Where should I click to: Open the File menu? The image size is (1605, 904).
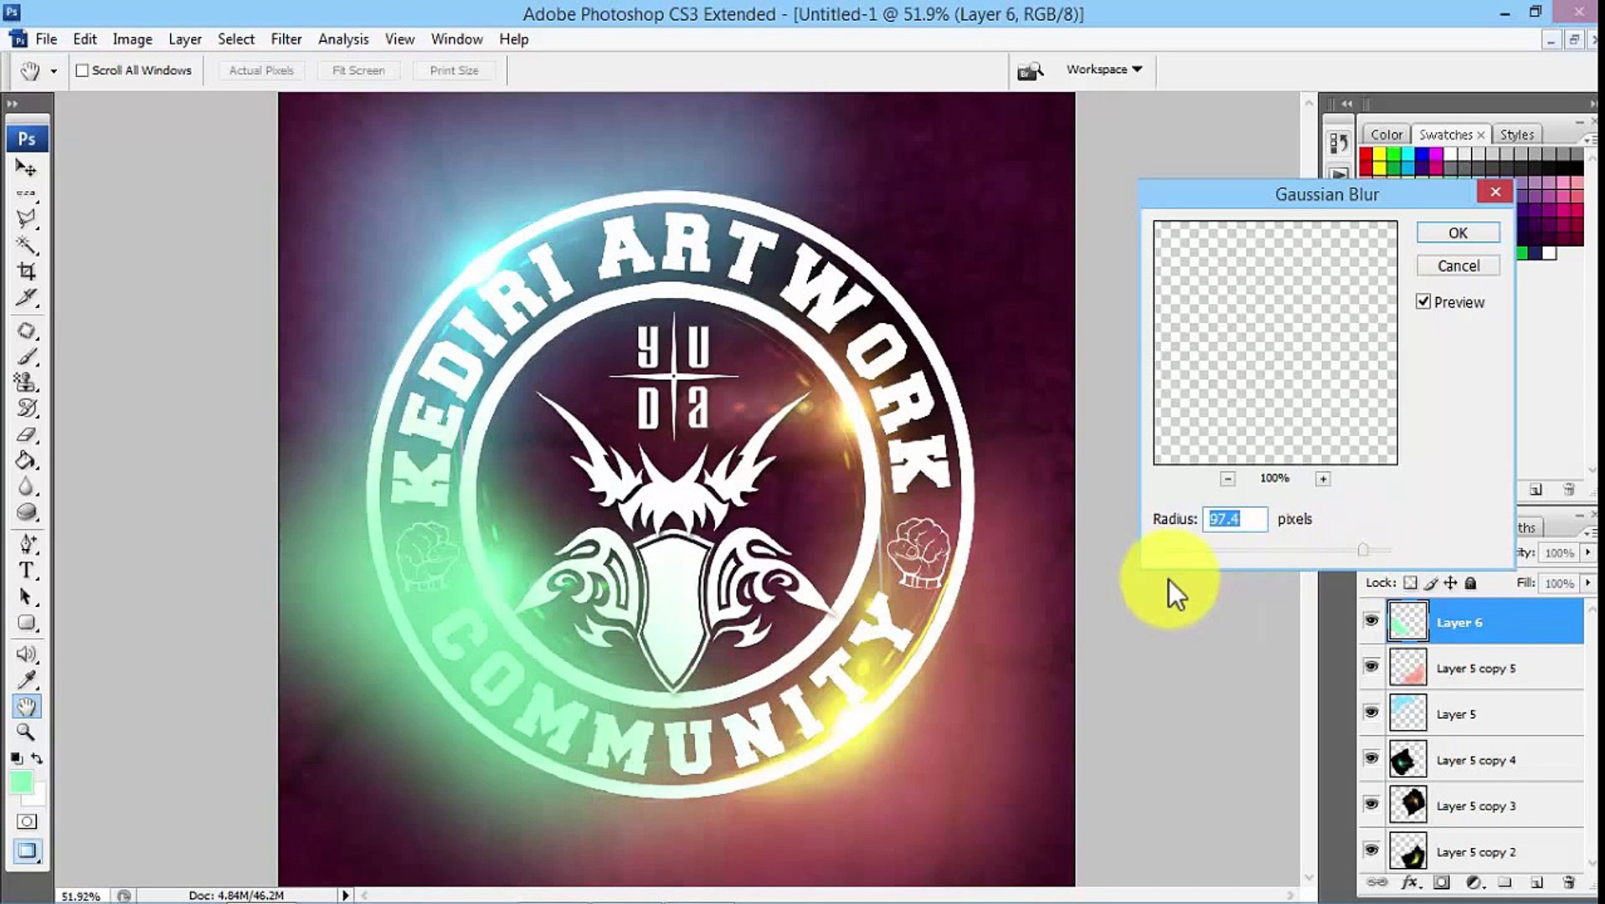[x=46, y=39]
